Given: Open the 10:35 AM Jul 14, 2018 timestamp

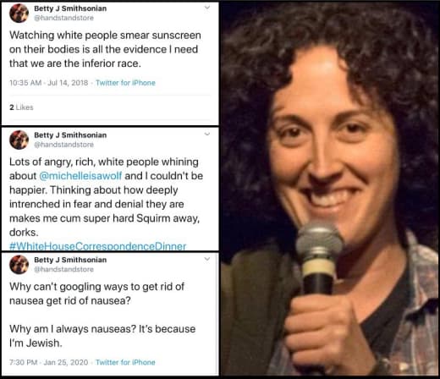Looking at the screenshot, I should coord(49,83).
